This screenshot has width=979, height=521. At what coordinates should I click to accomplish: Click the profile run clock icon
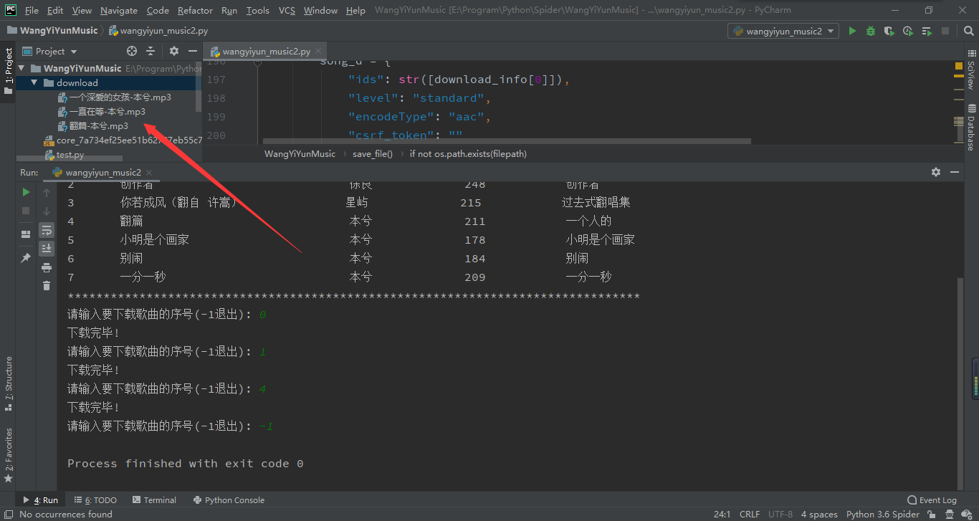pos(908,31)
